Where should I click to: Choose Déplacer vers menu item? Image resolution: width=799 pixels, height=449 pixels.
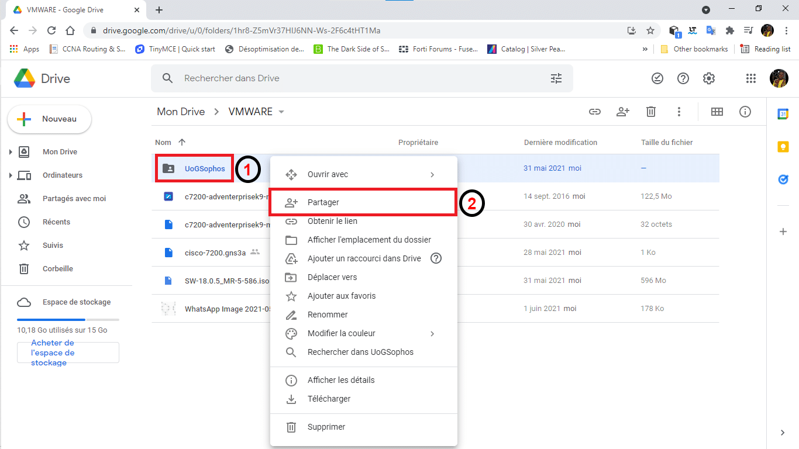coord(363,277)
